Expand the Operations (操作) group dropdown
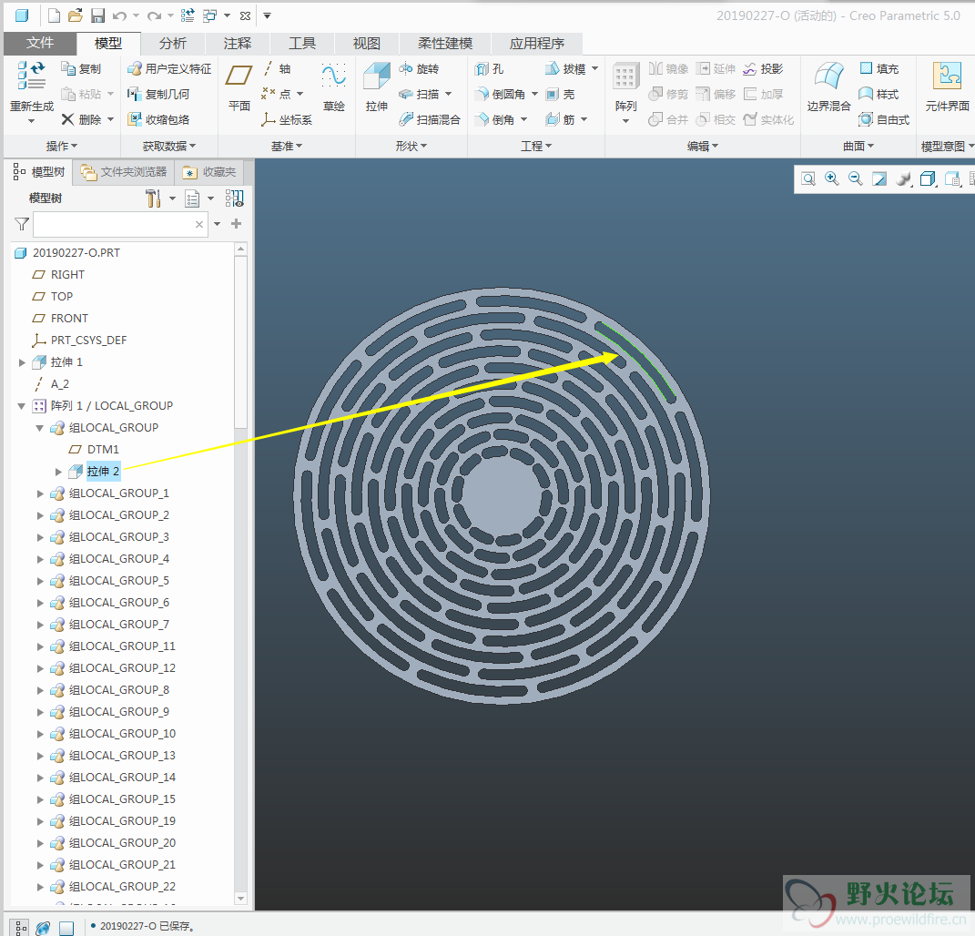The image size is (975, 936). (x=62, y=147)
